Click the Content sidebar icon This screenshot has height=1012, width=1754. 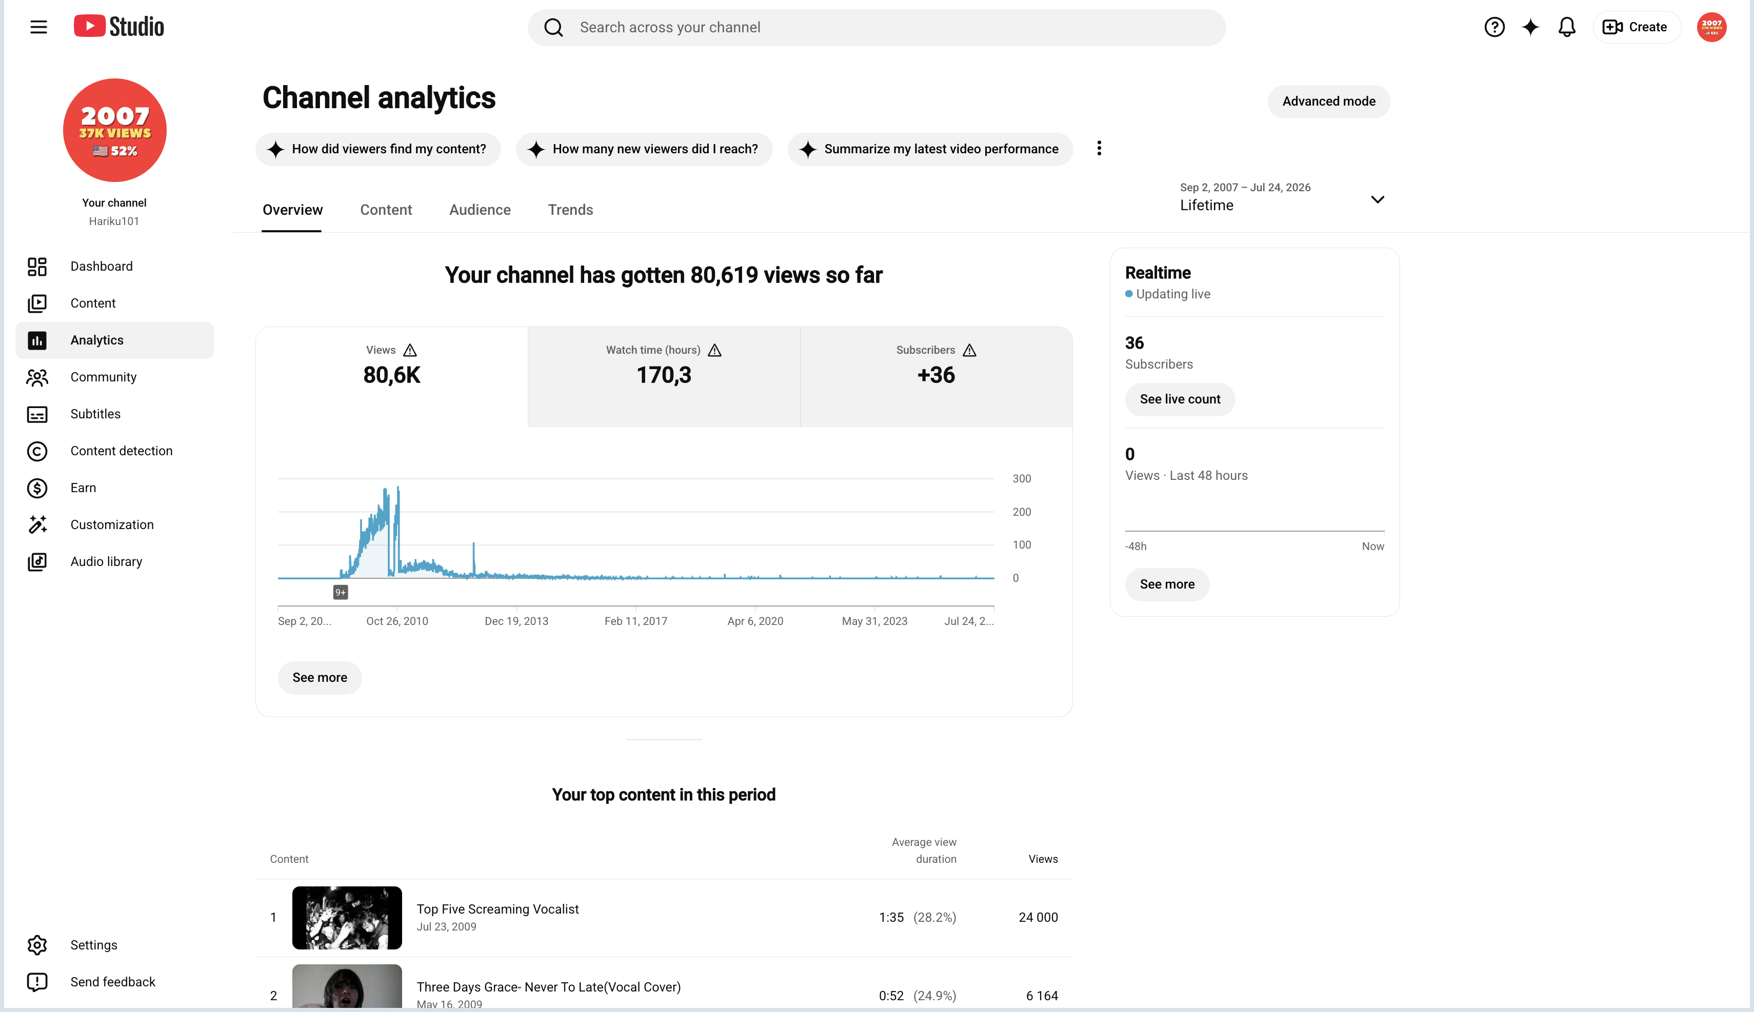(37, 303)
